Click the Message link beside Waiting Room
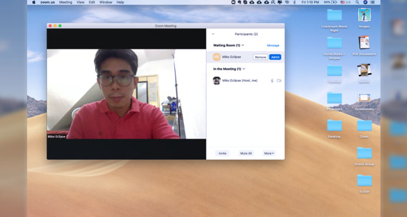The width and height of the screenshot is (407, 217). click(x=273, y=46)
